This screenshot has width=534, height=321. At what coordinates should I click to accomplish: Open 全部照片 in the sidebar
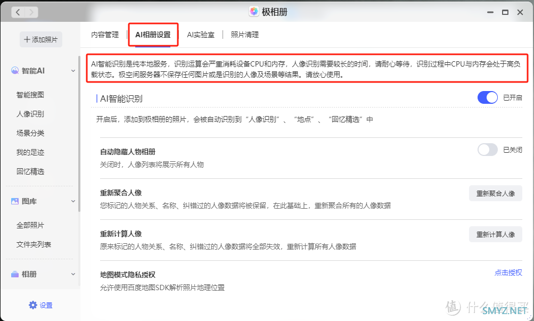(x=30, y=225)
